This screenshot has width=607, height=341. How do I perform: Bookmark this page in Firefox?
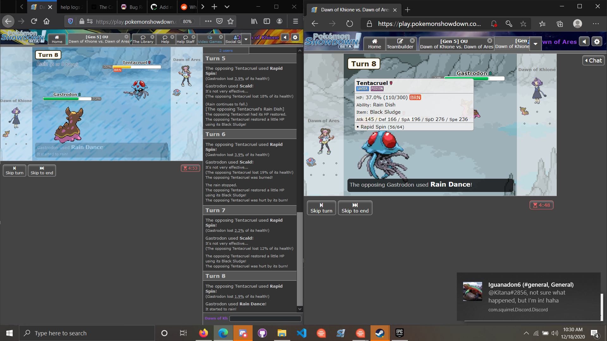tap(230, 21)
